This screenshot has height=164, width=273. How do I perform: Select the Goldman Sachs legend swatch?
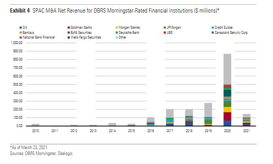pyautogui.click(x=68, y=27)
